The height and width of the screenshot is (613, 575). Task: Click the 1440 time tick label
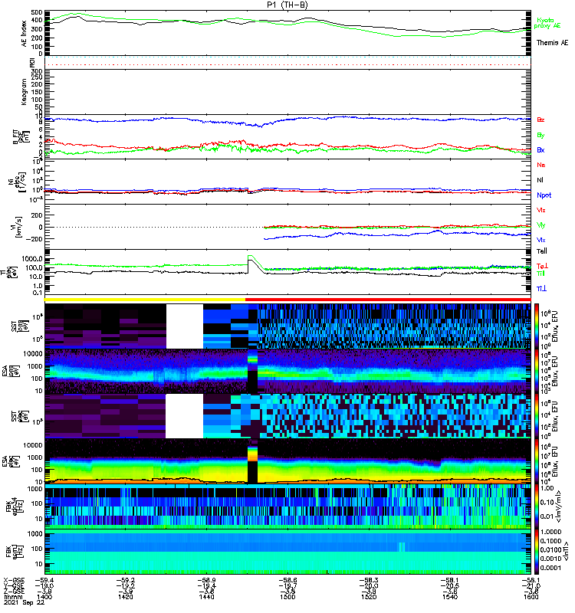pyautogui.click(x=206, y=597)
